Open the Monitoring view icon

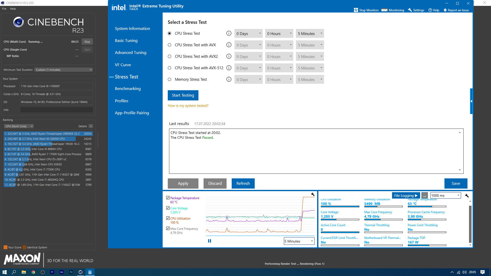384,10
